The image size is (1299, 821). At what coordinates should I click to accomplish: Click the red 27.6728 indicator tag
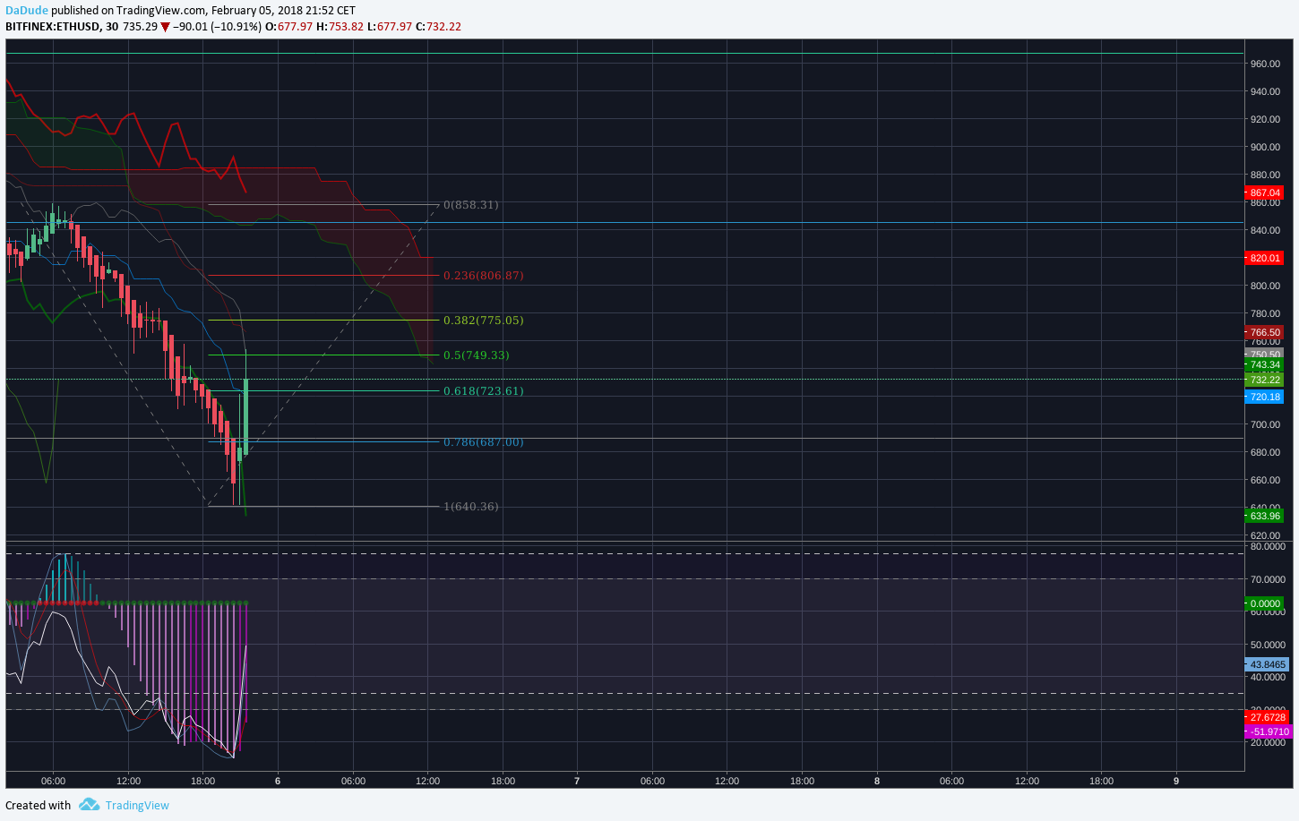click(1268, 717)
